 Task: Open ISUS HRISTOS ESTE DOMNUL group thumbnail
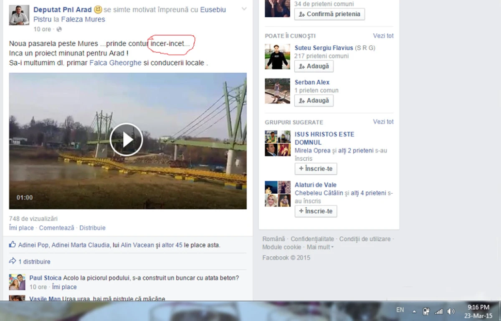(278, 143)
